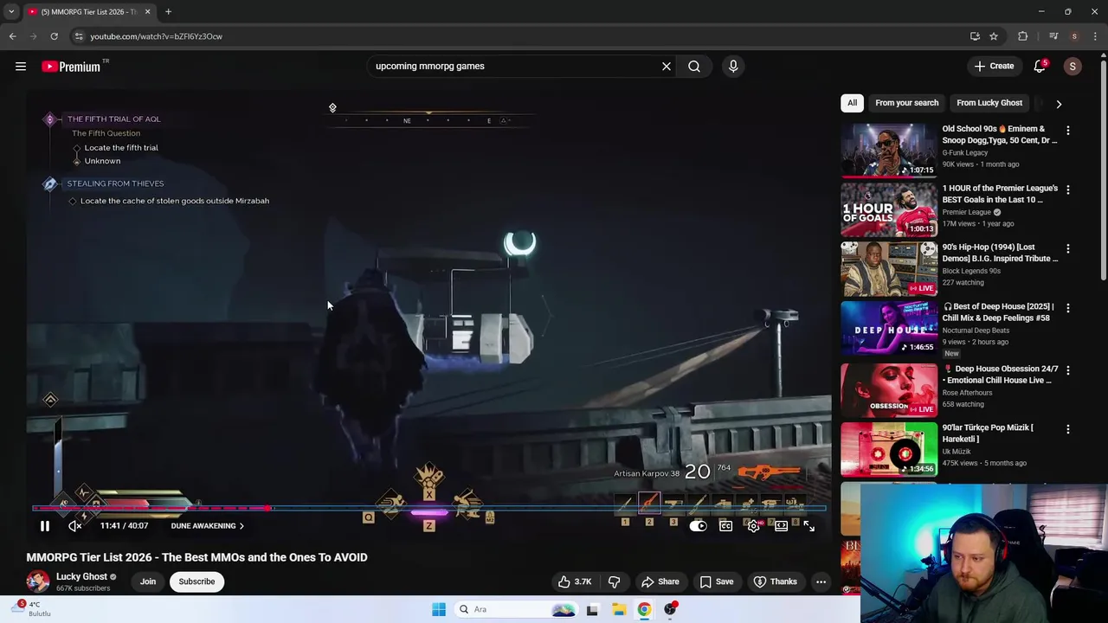This screenshot has width=1108, height=623.
Task: Open File Explorer from taskbar
Action: [x=619, y=609]
